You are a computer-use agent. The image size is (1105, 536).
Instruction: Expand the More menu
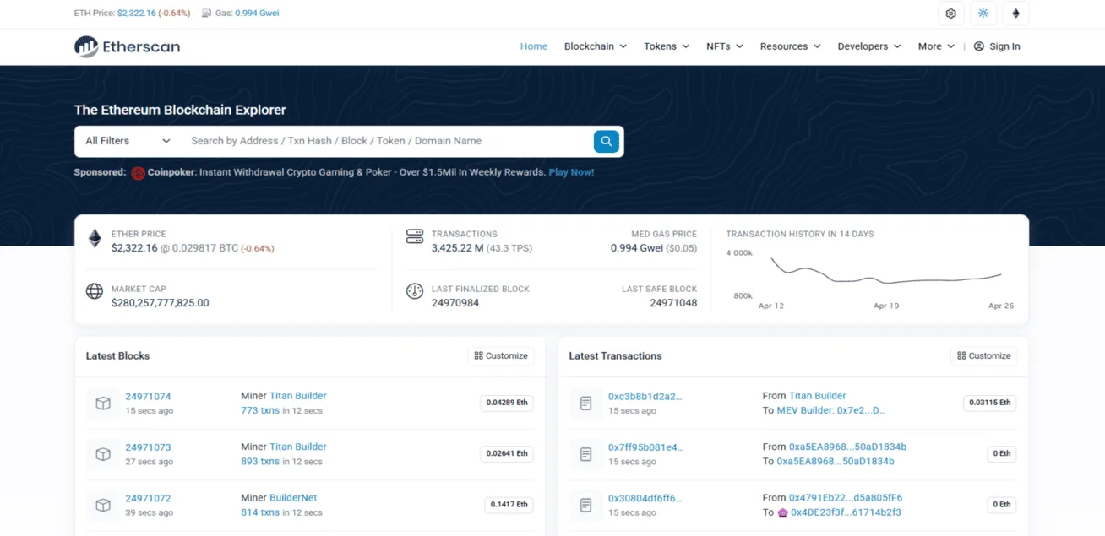pyautogui.click(x=936, y=46)
